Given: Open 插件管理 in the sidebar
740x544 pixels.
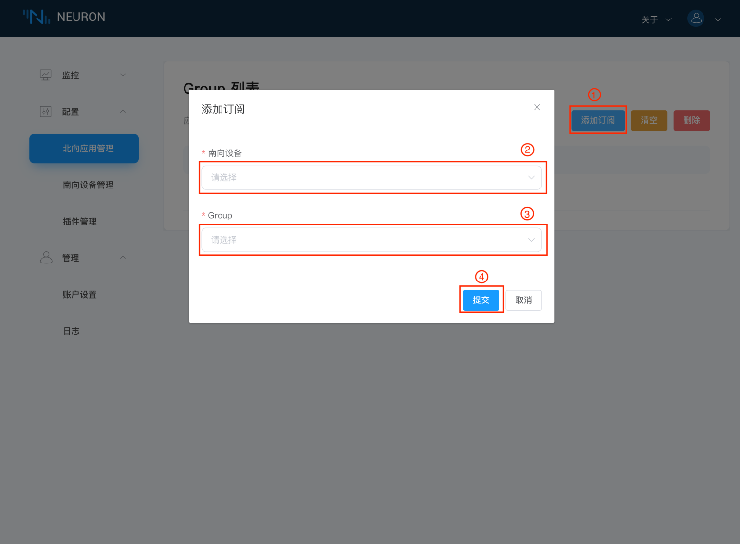Looking at the screenshot, I should tap(80, 222).
